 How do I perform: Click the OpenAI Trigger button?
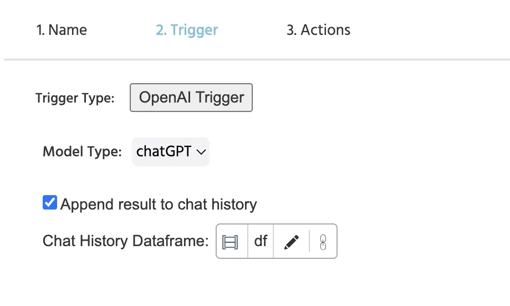tap(191, 98)
